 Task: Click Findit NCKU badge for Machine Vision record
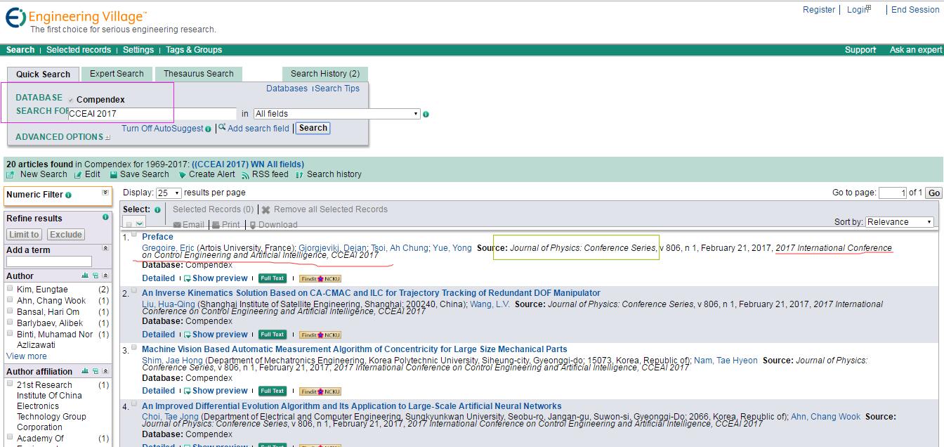(x=320, y=391)
